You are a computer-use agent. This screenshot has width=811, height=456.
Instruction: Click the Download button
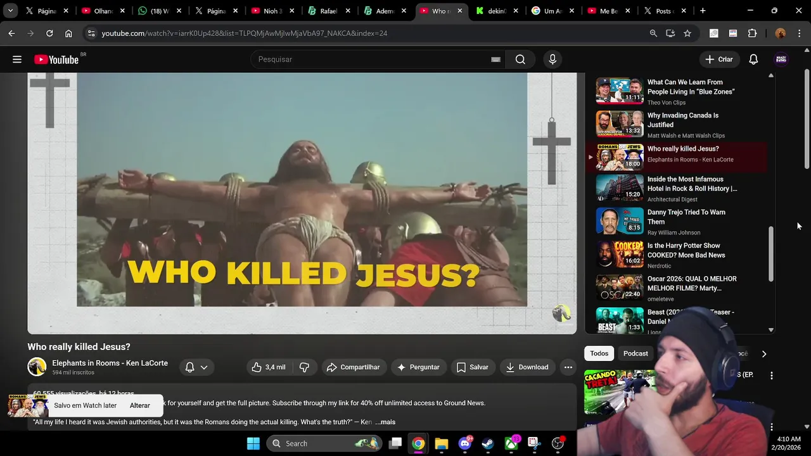pos(527,367)
